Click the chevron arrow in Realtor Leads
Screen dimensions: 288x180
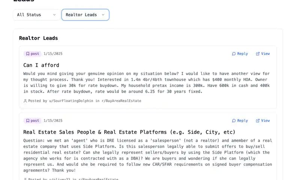(103, 15)
